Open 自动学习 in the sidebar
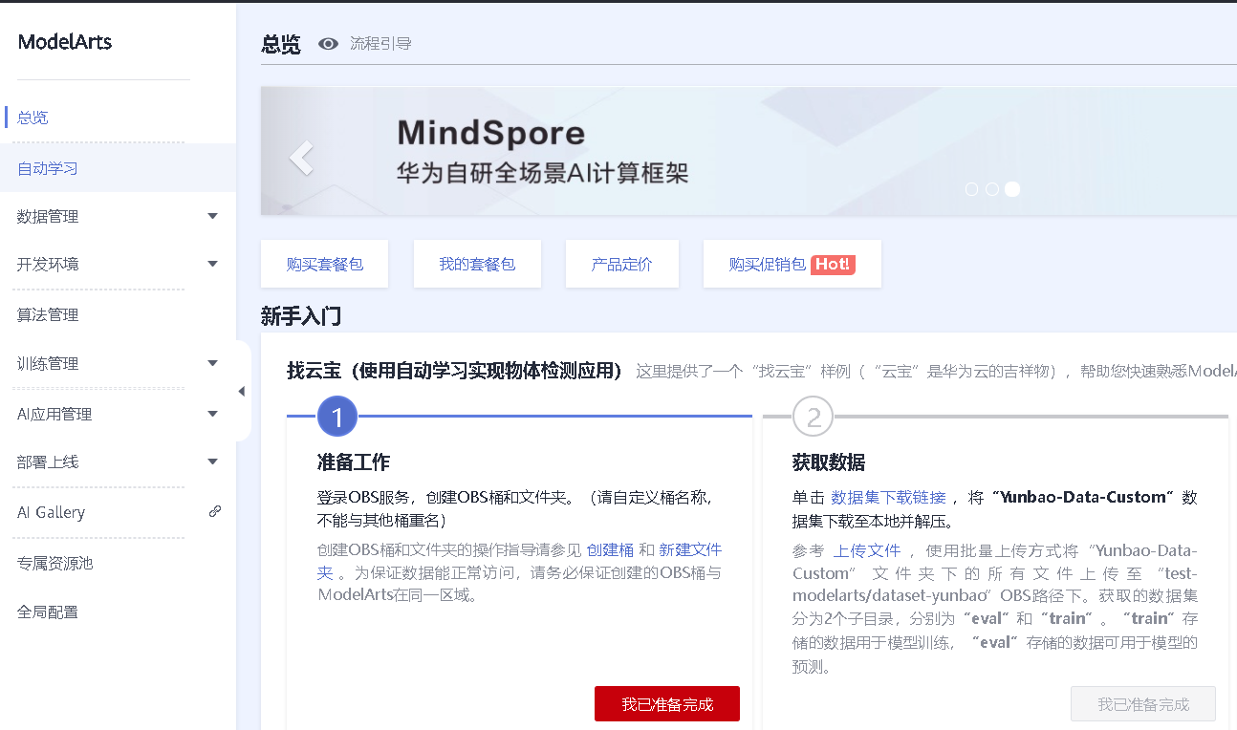The width and height of the screenshot is (1237, 730). tap(47, 168)
